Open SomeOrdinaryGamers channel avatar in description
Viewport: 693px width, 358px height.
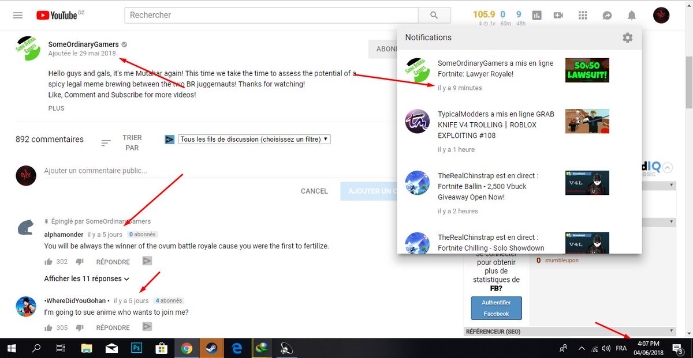click(27, 48)
